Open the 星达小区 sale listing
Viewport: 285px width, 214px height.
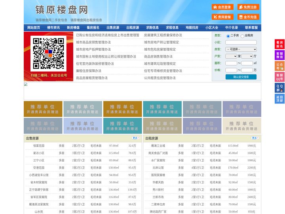pyautogui.click(x=39, y=153)
